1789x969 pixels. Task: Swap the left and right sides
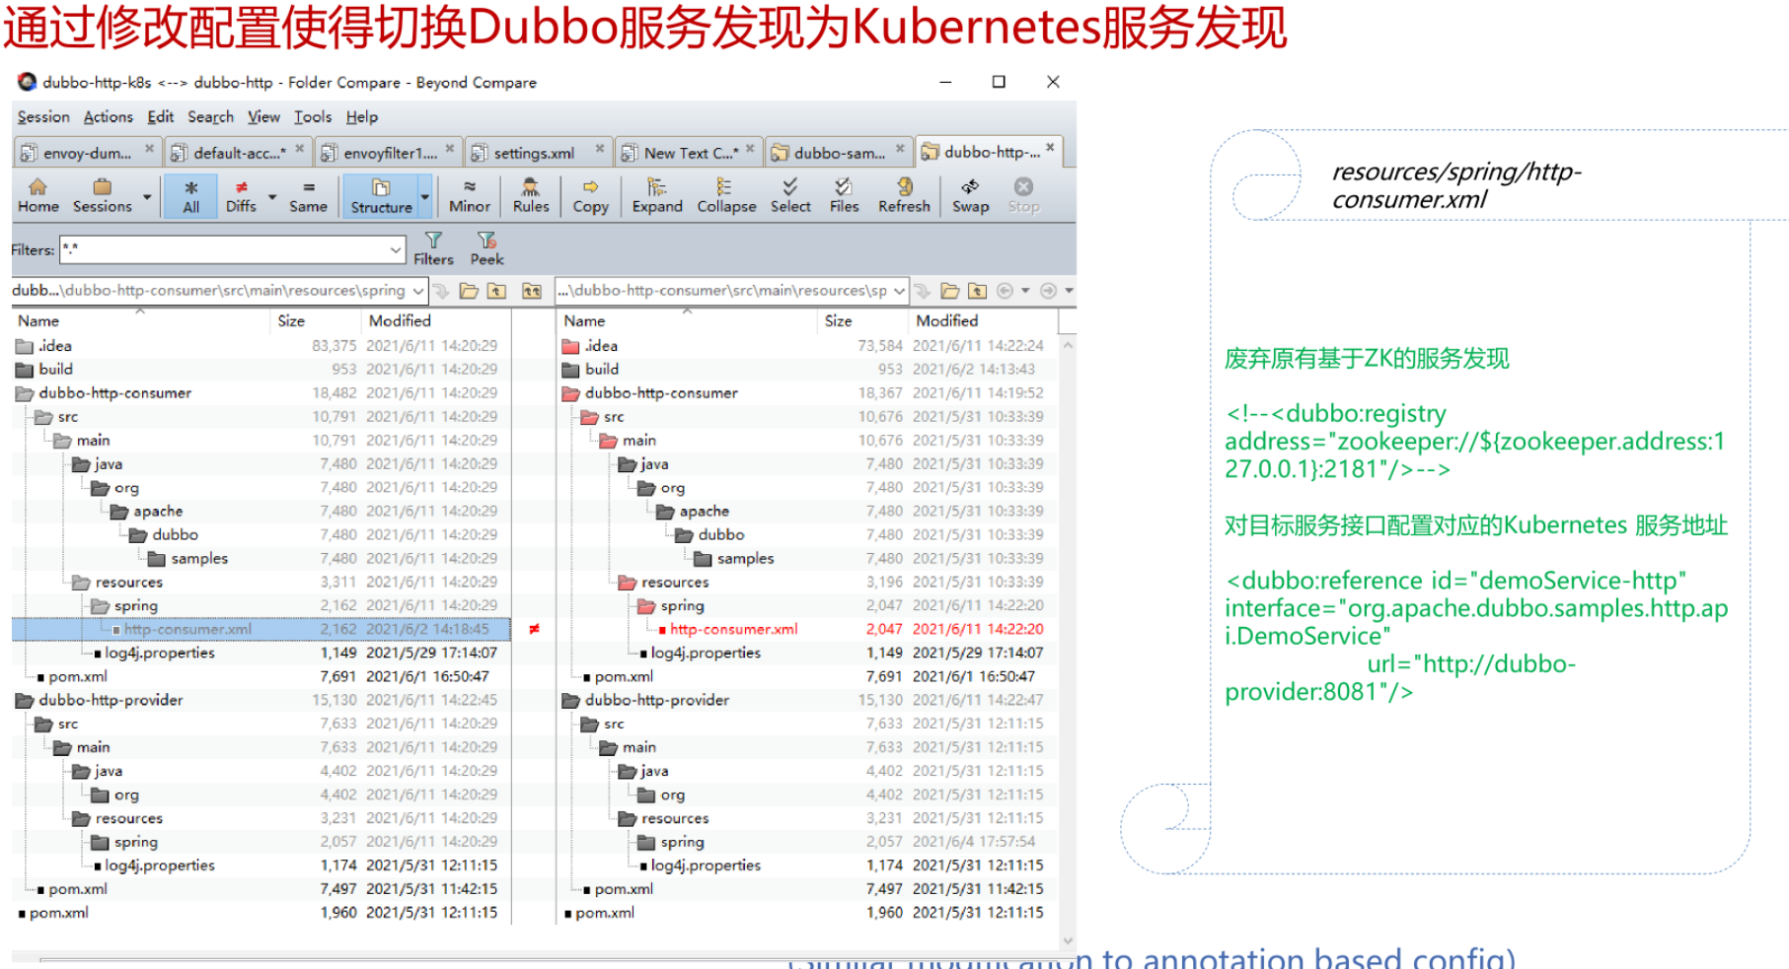970,195
